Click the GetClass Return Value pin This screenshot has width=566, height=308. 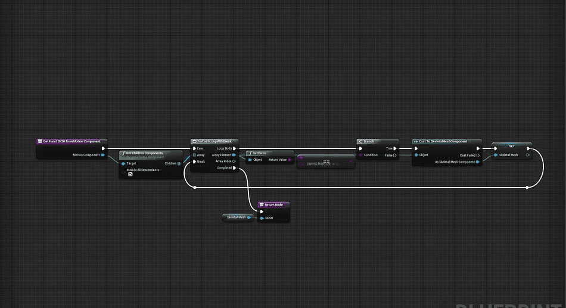click(x=290, y=160)
